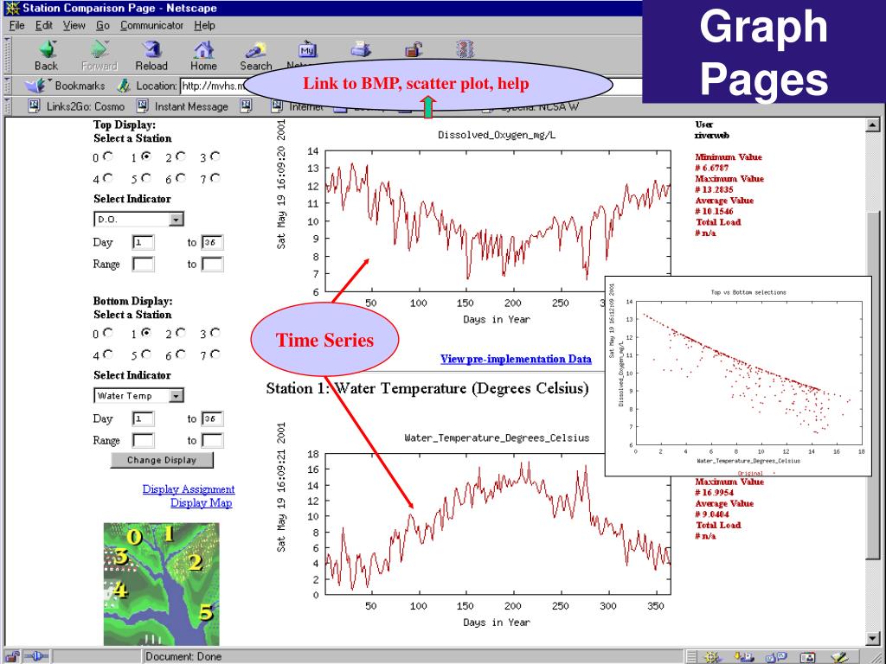
Task: Open the File menu
Action: coord(17,25)
